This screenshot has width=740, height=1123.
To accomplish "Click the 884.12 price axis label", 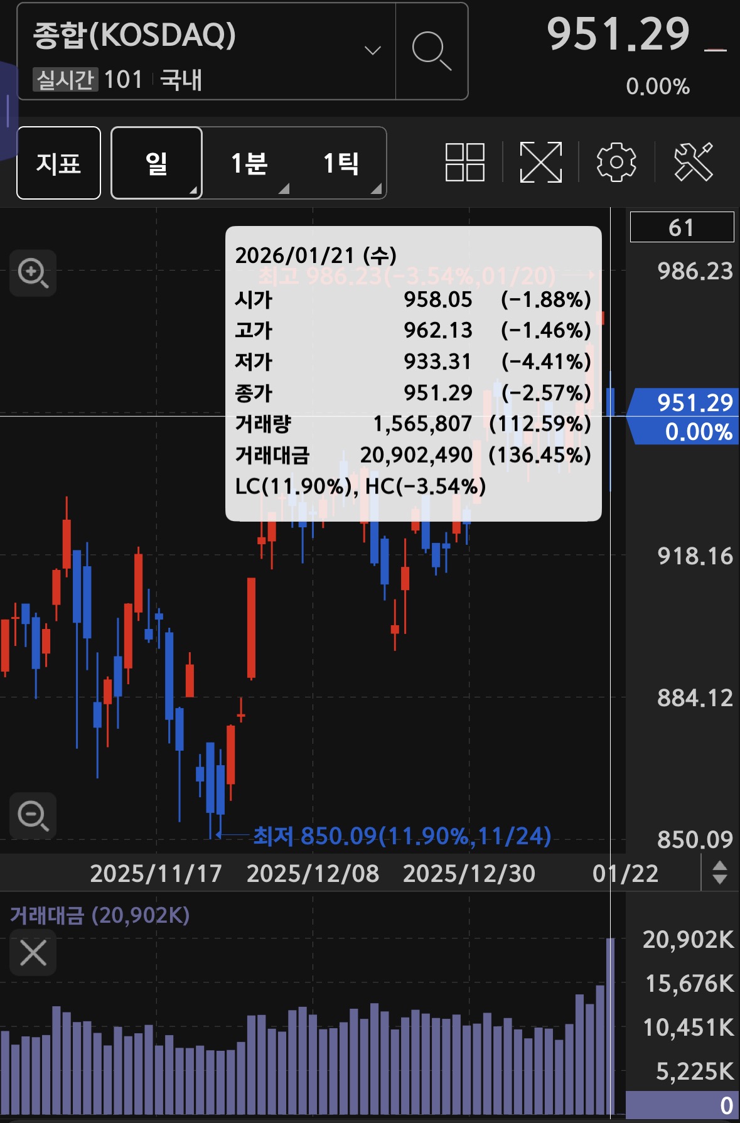I will 695,698.
